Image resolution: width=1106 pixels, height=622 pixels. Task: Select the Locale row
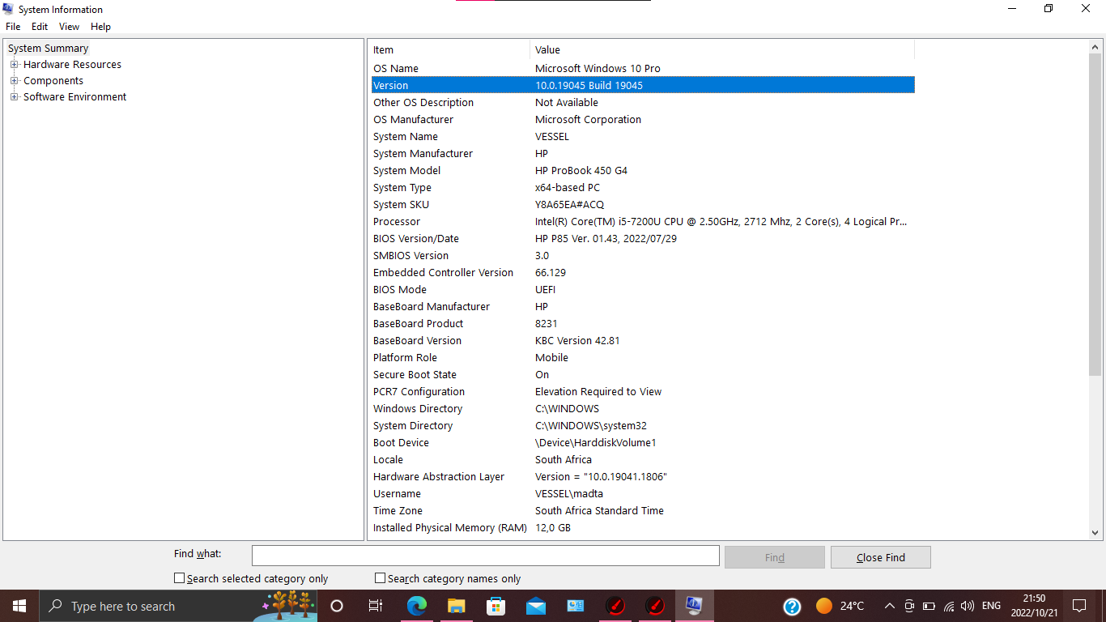click(x=643, y=460)
